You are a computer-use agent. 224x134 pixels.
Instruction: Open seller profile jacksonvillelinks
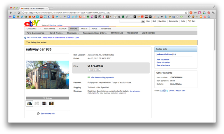pyautogui.click(x=164, y=54)
